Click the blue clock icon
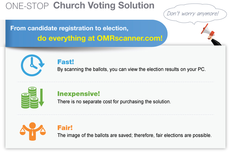The height and width of the screenshot is (158, 230). [32, 66]
